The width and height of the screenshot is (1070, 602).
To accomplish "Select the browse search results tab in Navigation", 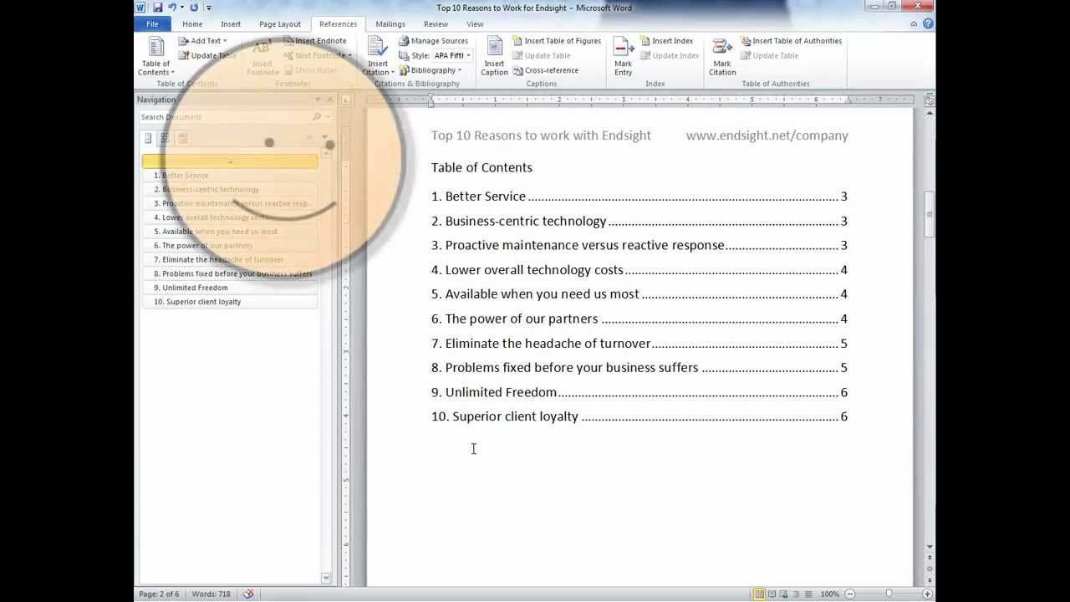I will (x=183, y=138).
